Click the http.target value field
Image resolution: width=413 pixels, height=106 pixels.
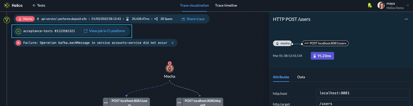(x=363, y=103)
